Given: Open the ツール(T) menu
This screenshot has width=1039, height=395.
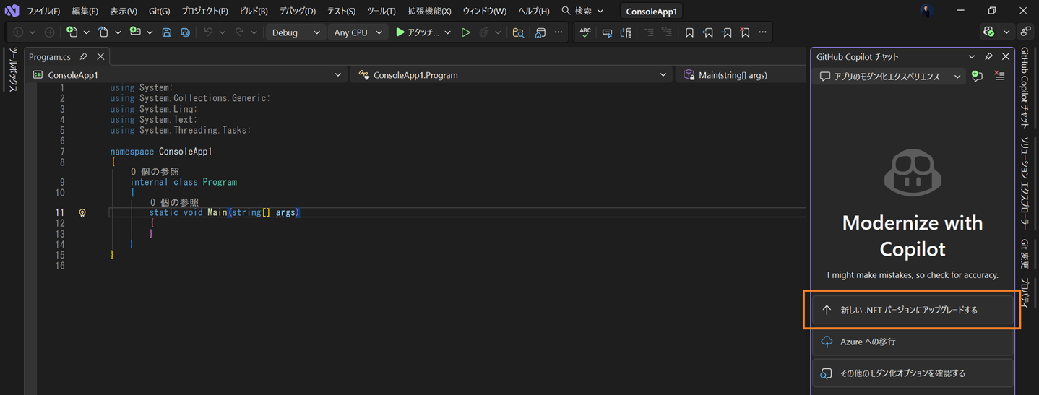Looking at the screenshot, I should click(x=381, y=11).
